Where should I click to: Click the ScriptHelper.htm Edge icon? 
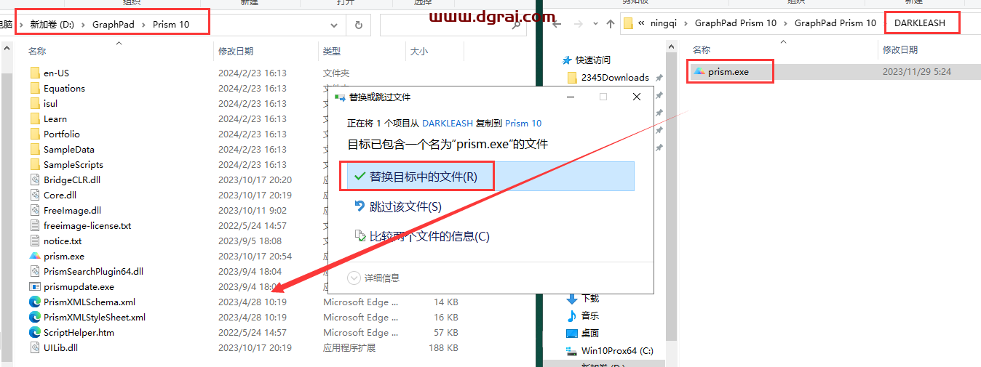pyautogui.click(x=35, y=332)
